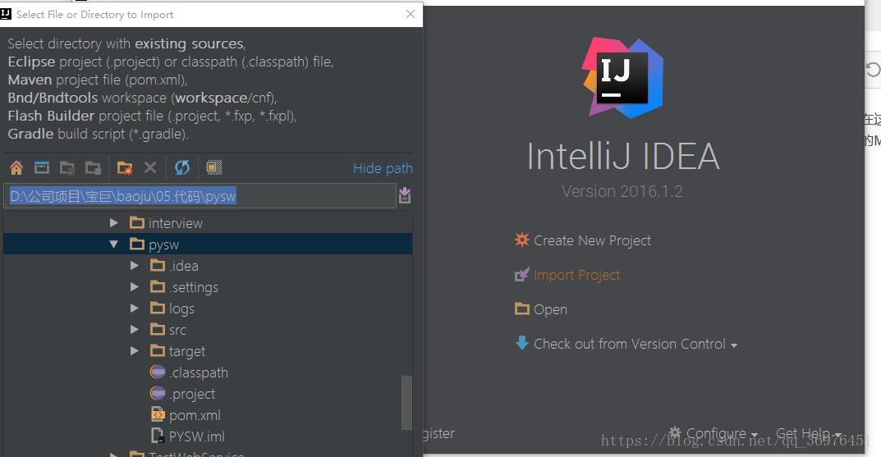
Task: Click the Import Project icon
Action: click(x=522, y=275)
